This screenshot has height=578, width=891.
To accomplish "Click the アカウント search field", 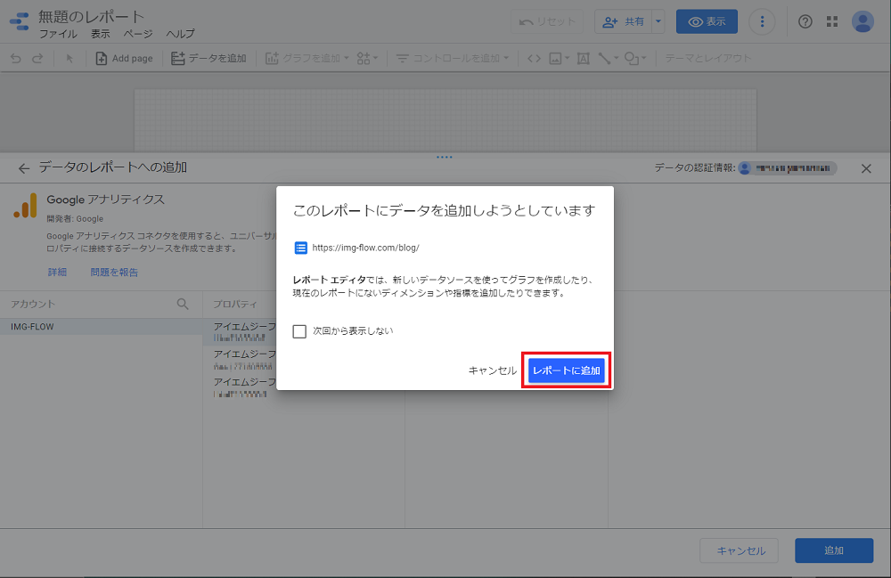I will click(x=89, y=304).
